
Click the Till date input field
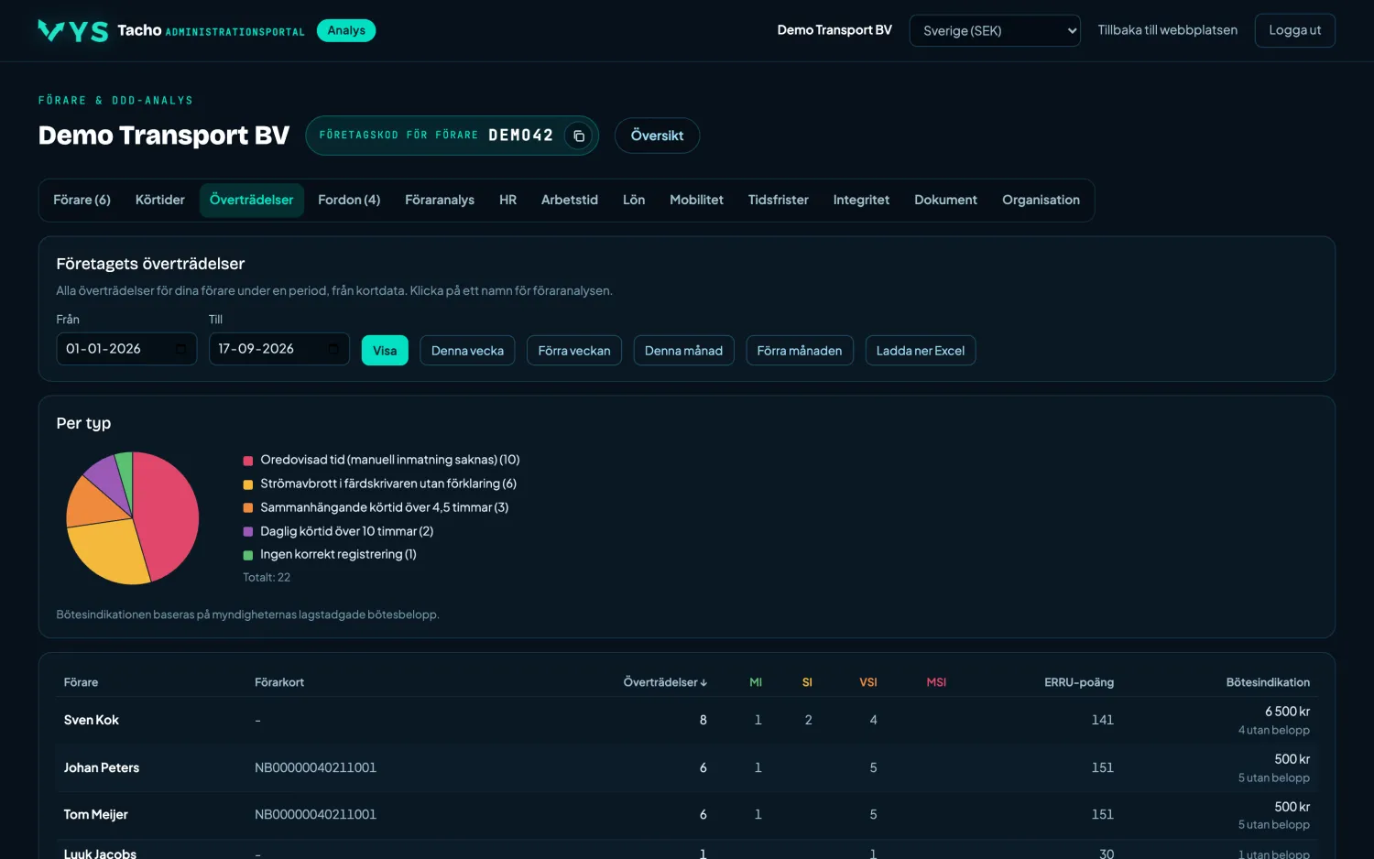coord(279,349)
